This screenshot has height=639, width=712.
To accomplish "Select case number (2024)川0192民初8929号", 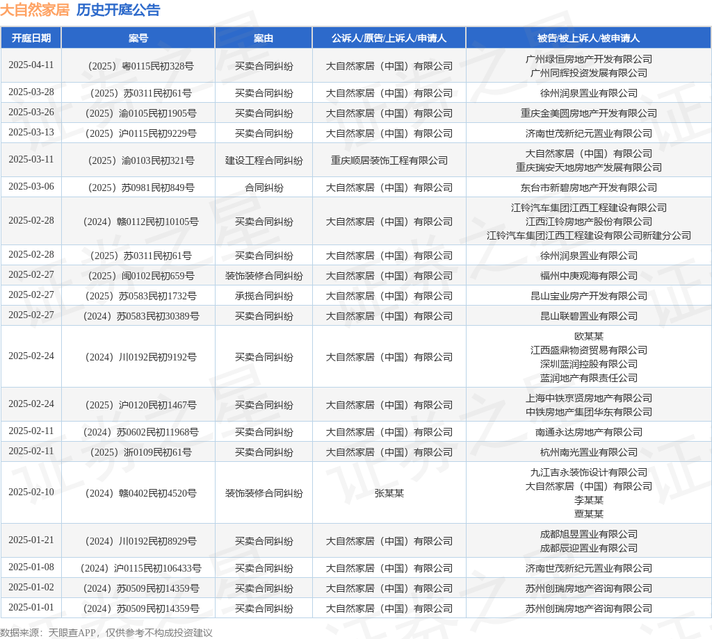I will (x=140, y=542).
